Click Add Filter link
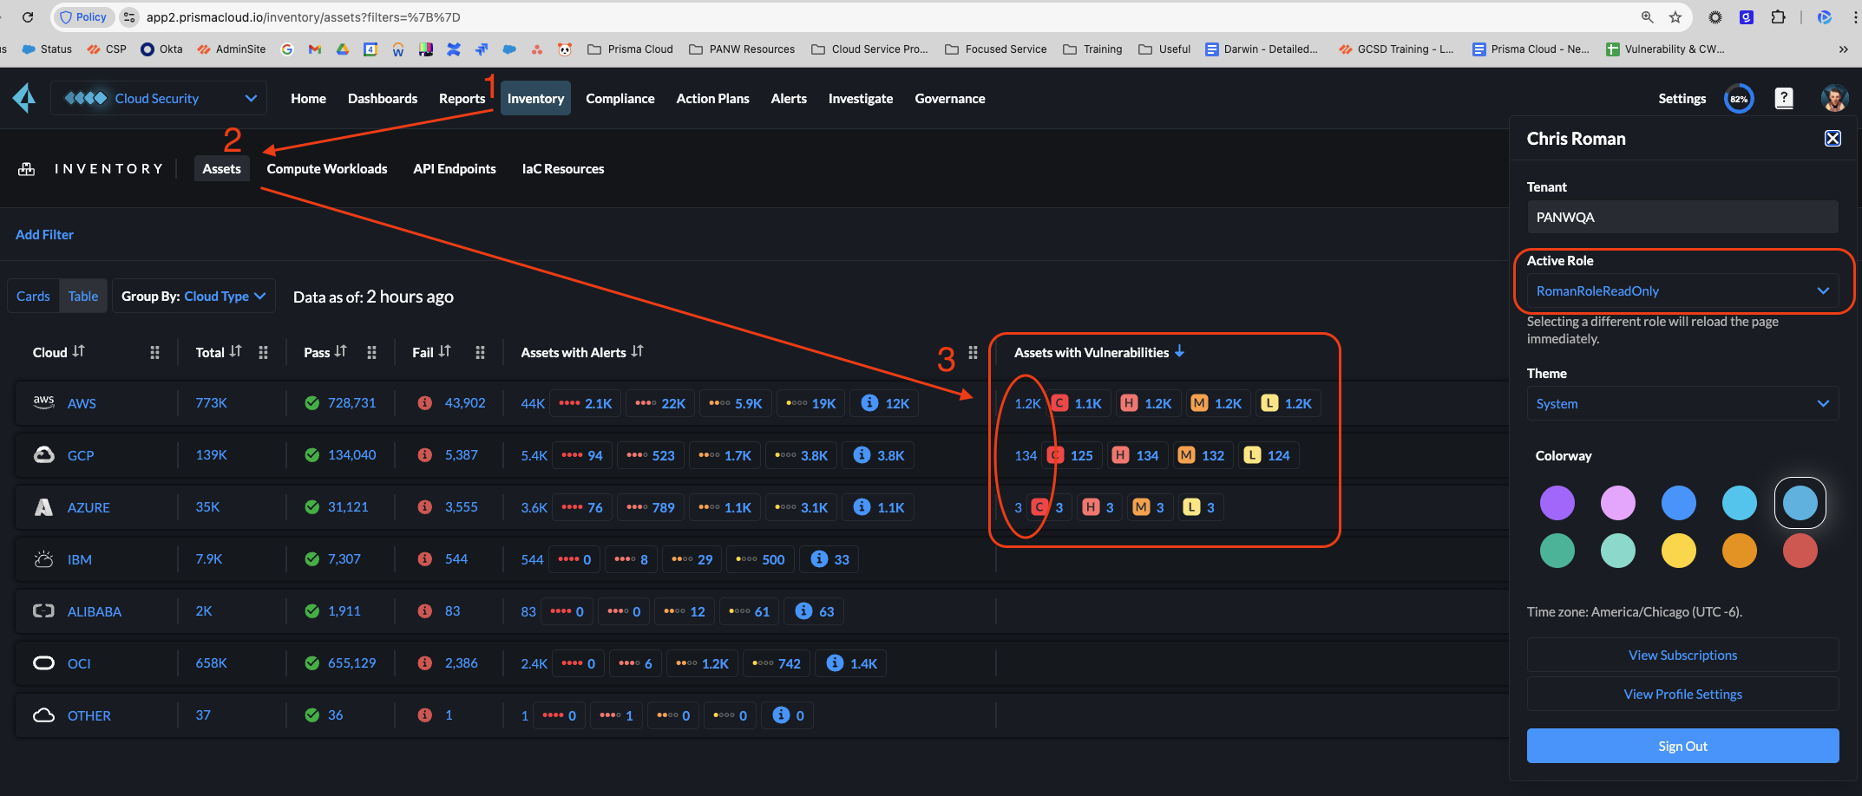Screen dimensions: 1862x796 tap(44, 234)
